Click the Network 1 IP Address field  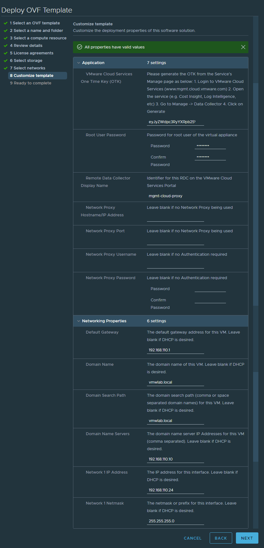pyautogui.click(x=175, y=490)
